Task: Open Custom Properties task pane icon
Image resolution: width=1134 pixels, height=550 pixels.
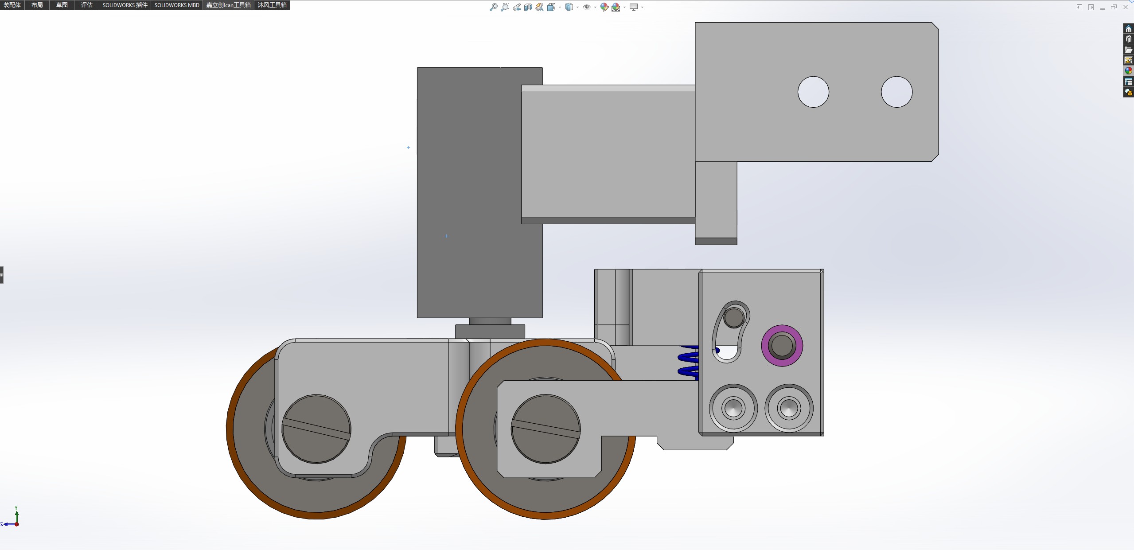Action: 1128,82
